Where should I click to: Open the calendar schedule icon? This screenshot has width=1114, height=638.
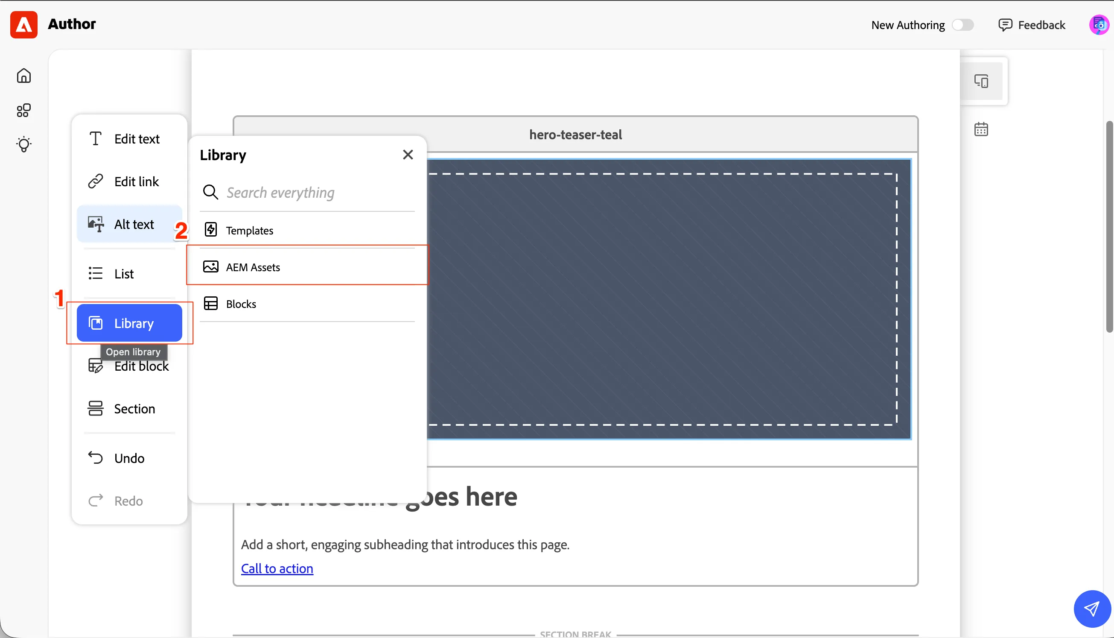[981, 129]
